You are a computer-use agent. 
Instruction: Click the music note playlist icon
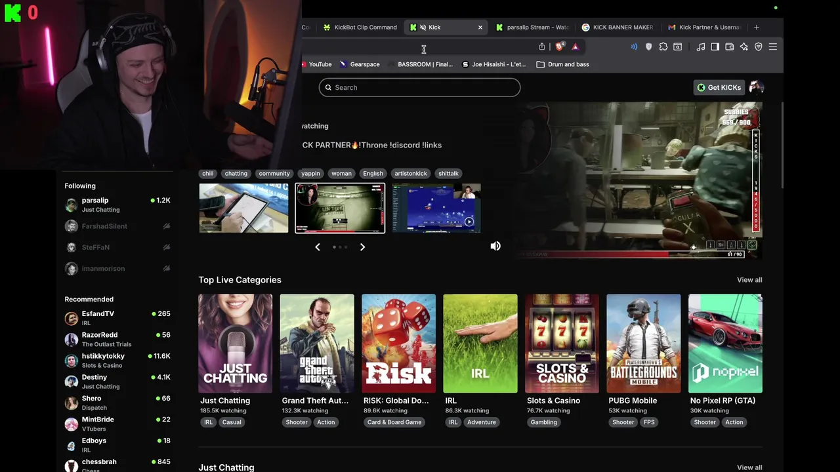pos(701,47)
